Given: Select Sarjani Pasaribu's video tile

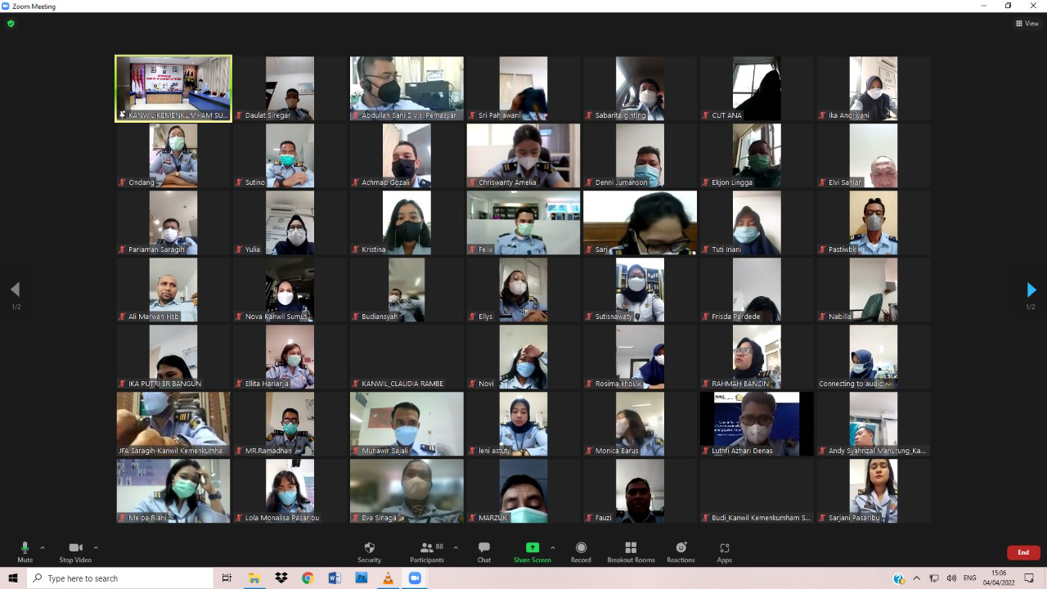Looking at the screenshot, I should point(874,491).
